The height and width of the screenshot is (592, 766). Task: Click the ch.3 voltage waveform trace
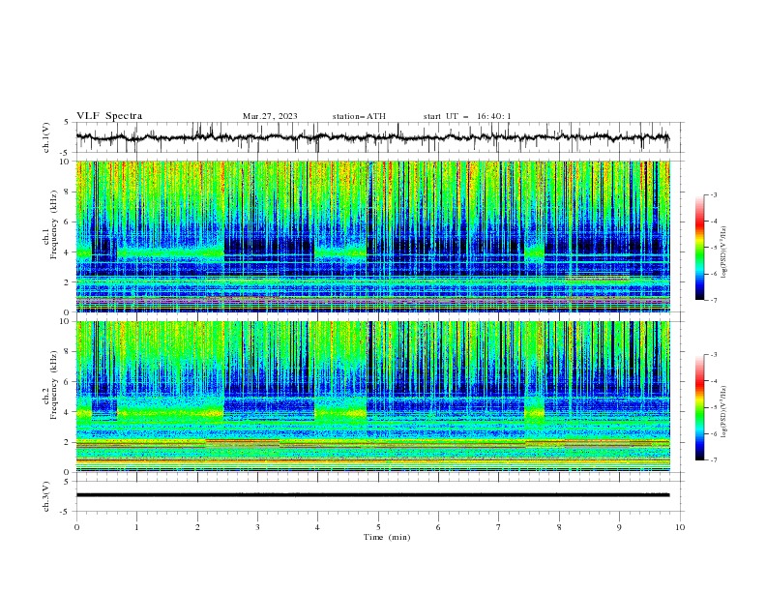point(372,495)
